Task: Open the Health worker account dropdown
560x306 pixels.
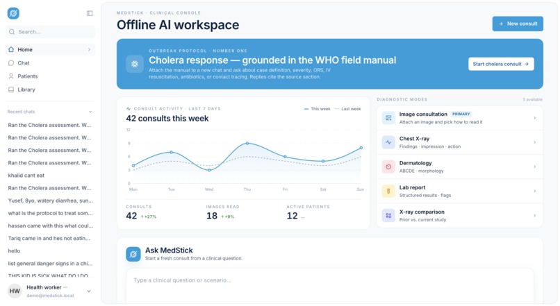Action: 88,291
